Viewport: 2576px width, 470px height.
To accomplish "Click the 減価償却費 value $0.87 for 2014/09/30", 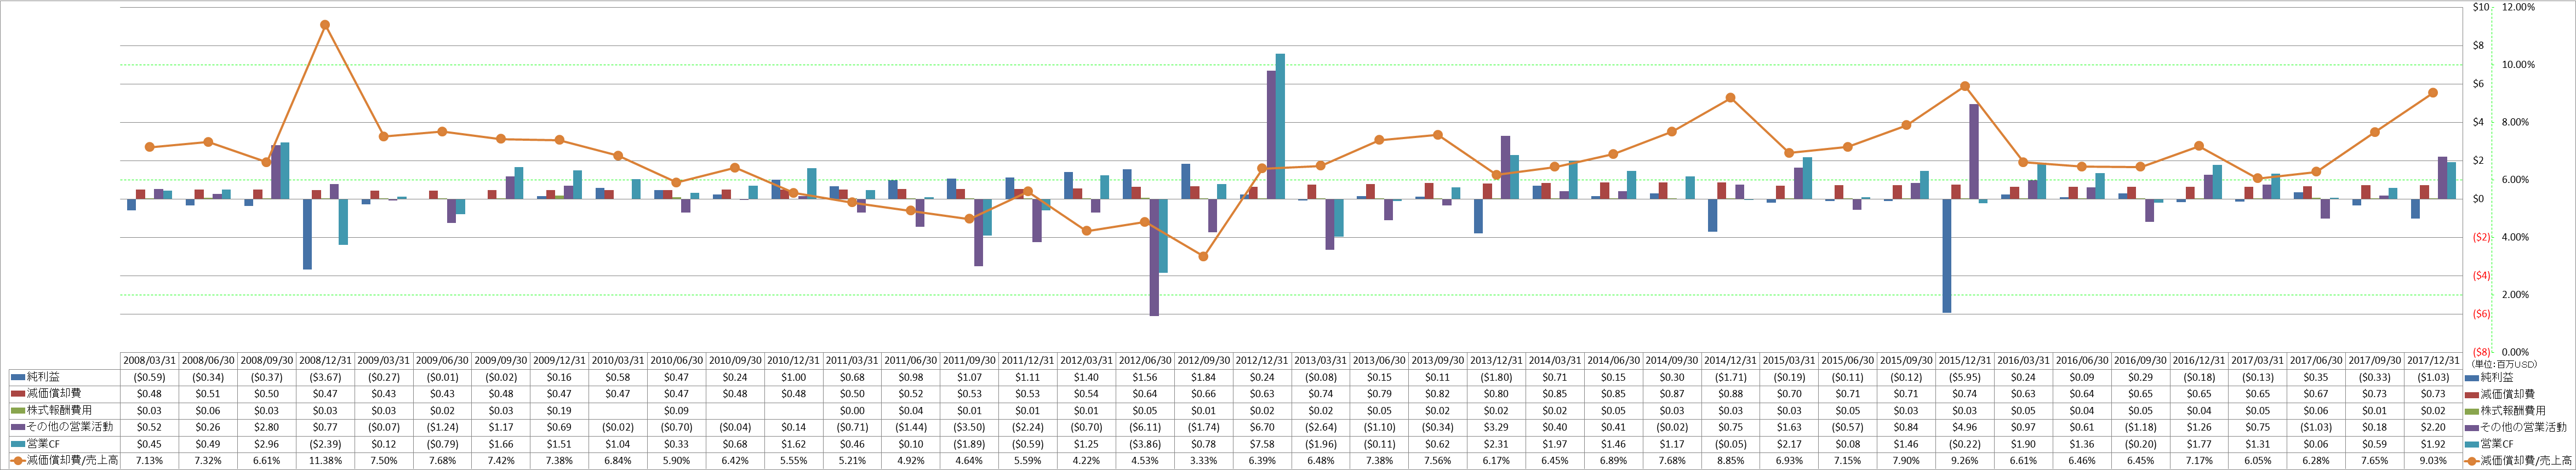I will tap(1671, 394).
